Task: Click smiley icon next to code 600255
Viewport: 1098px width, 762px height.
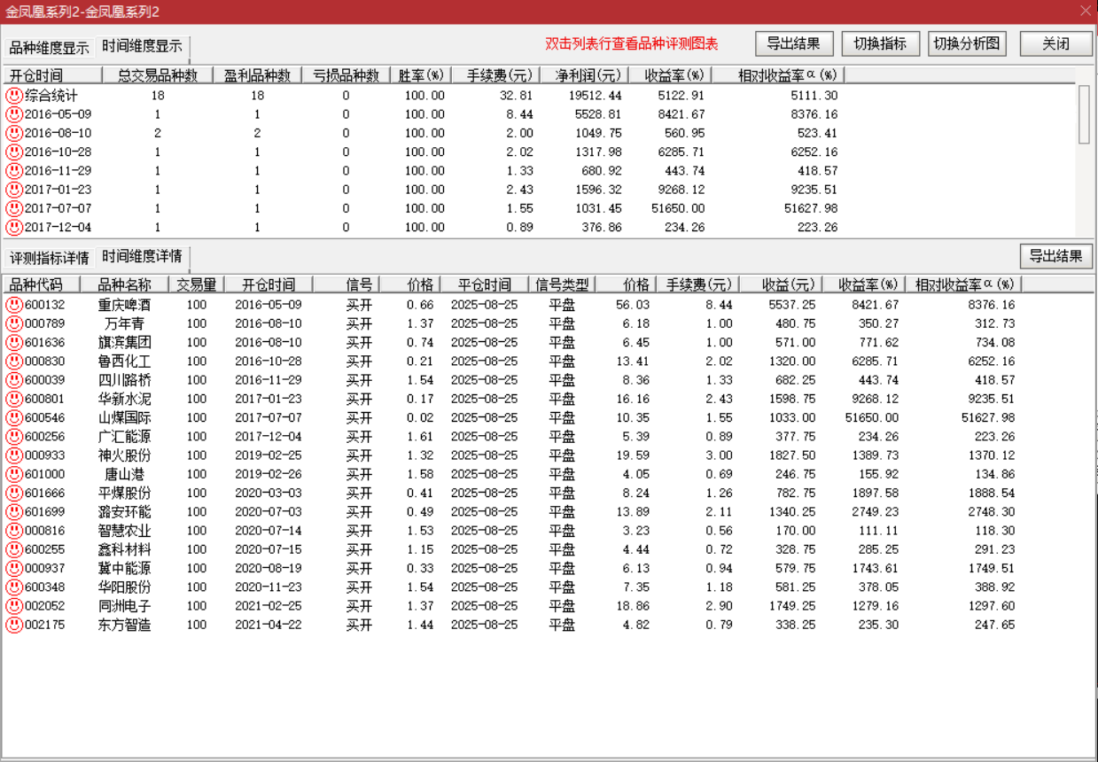Action: (14, 549)
